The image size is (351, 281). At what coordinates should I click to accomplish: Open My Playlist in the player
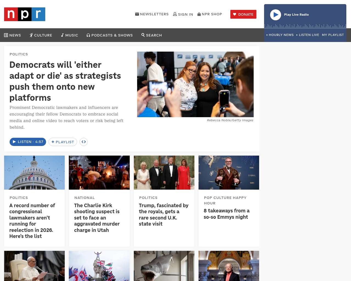pyautogui.click(x=333, y=35)
